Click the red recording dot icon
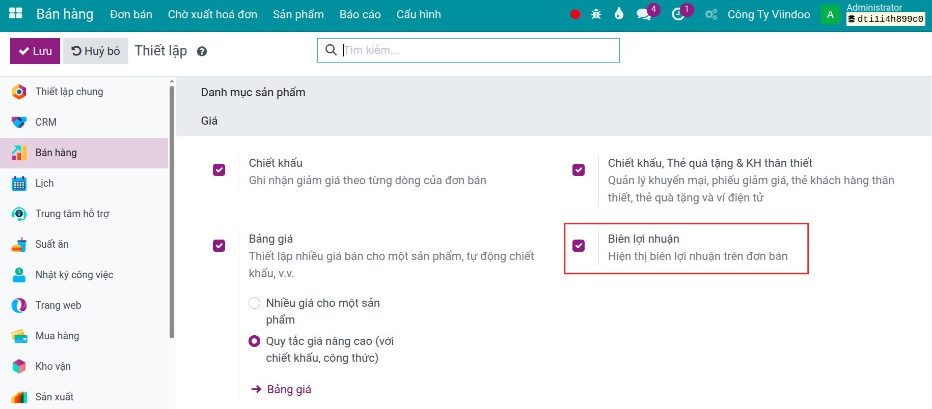This screenshot has height=409, width=932. pos(575,14)
